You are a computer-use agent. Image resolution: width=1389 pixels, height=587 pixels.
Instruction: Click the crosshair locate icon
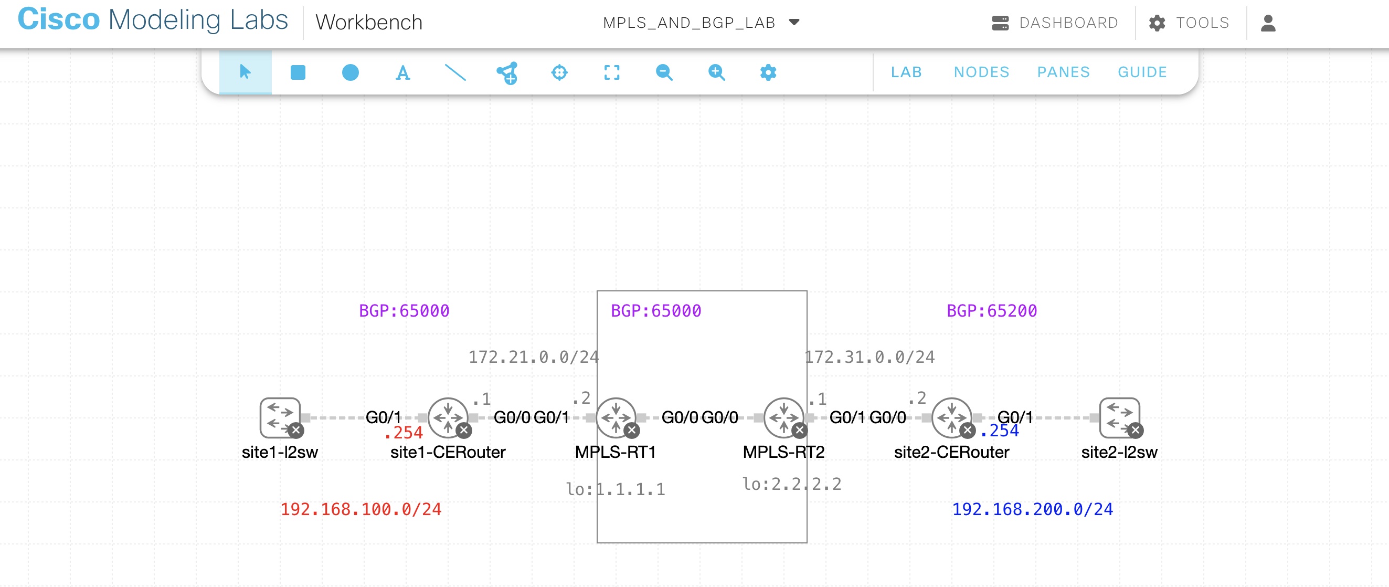[x=560, y=72]
